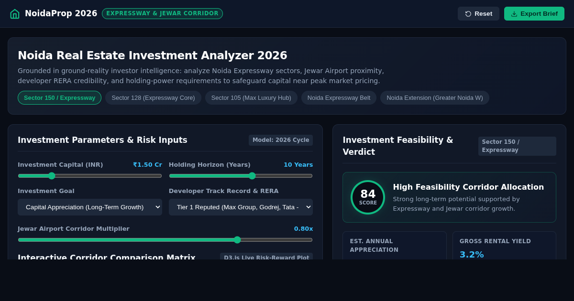
Task: Click the D3.js Live Risk-Reward Plot badge
Action: click(x=266, y=257)
